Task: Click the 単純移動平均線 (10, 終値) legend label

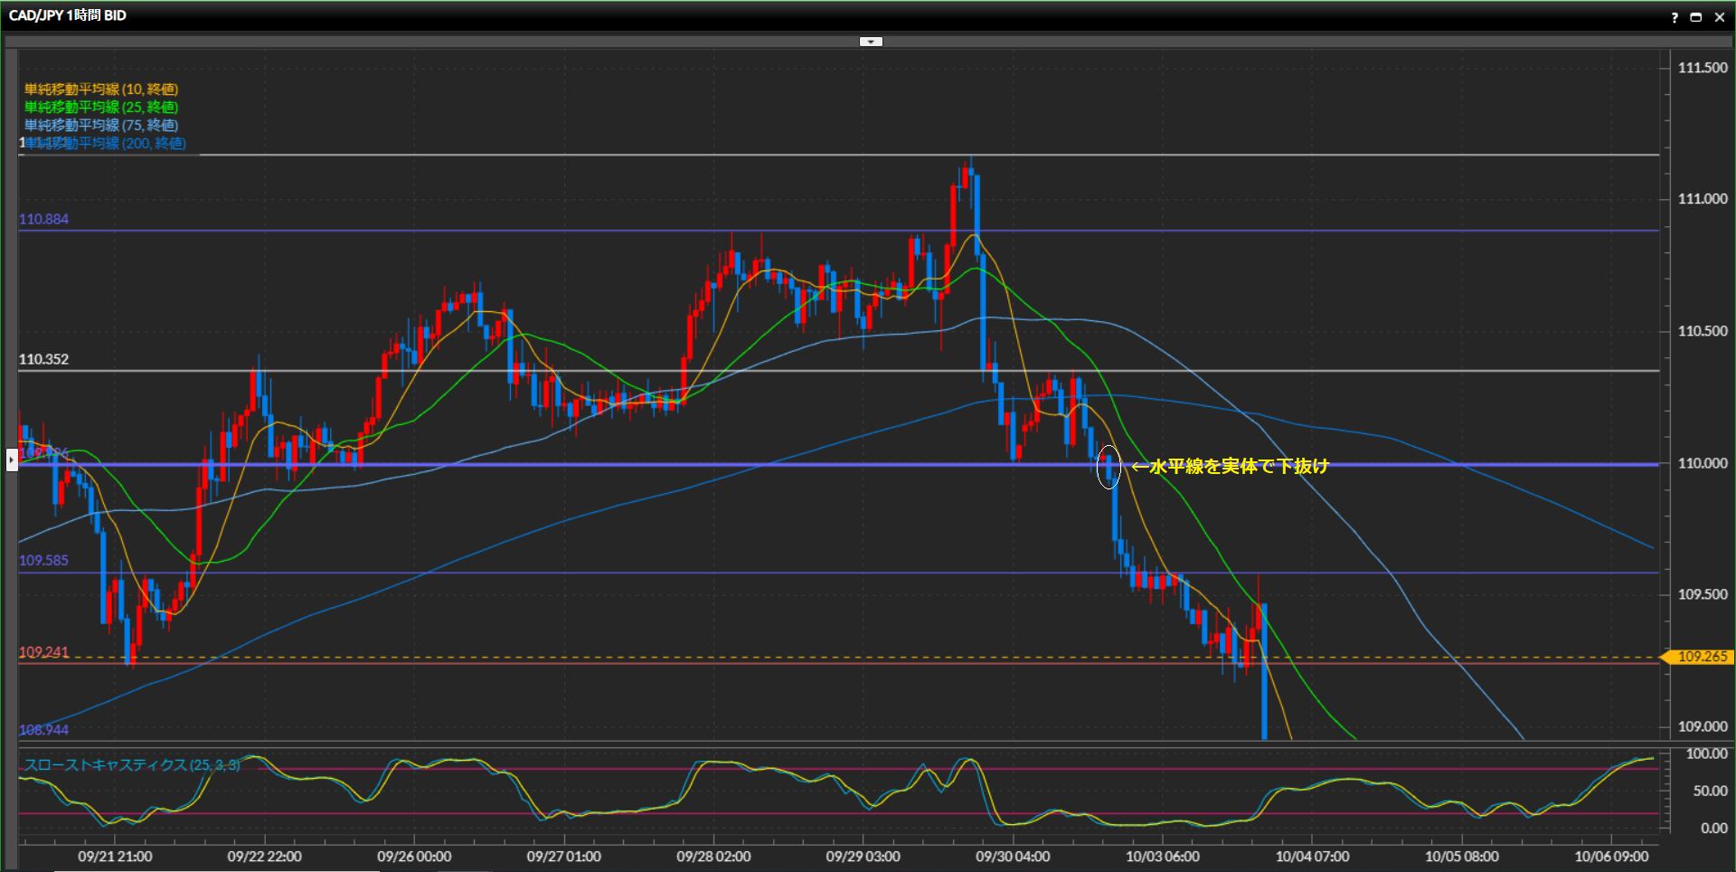Action: 101,89
